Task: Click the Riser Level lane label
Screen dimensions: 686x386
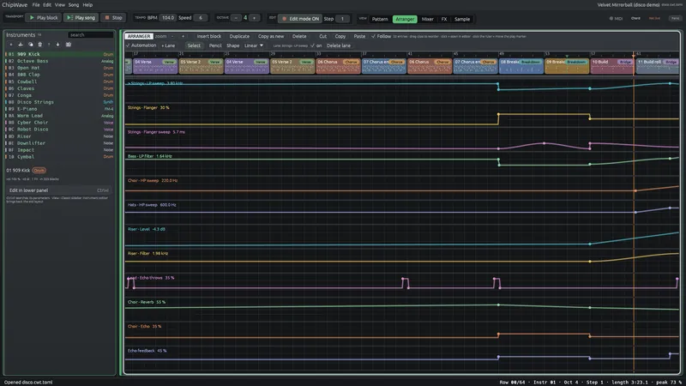Action: coord(146,229)
